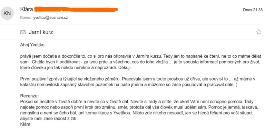The image size is (265, 132).
Task: Click the Dnes 21:38 timestamp
Action: tap(253, 10)
